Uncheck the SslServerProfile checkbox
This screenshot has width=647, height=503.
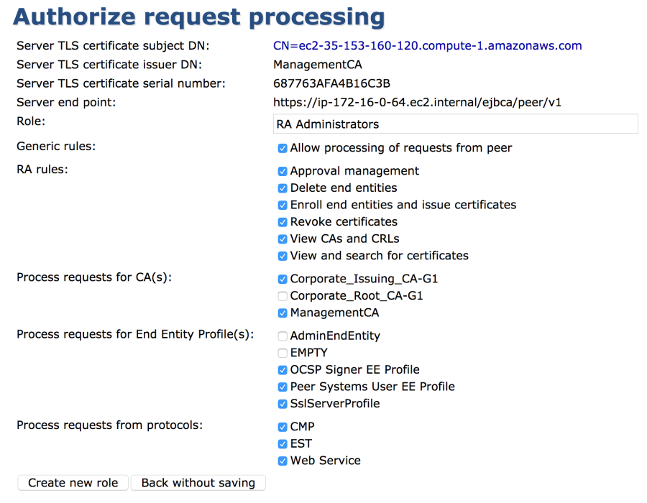[x=283, y=404]
